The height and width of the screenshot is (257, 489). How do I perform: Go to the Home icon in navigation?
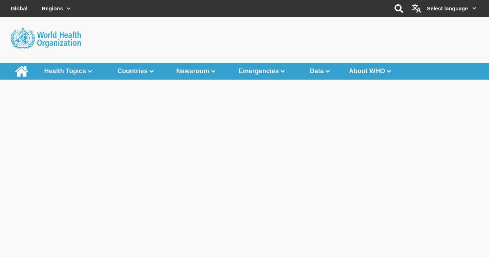[21, 71]
